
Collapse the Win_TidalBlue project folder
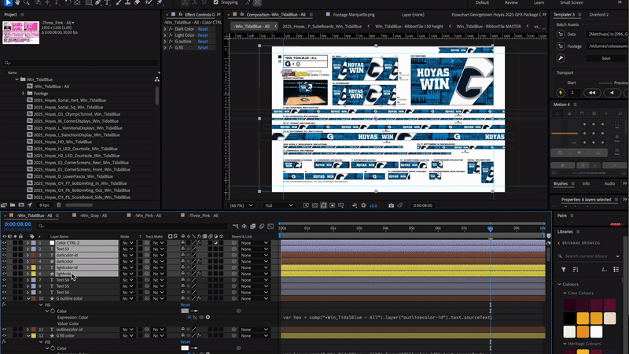(x=17, y=79)
